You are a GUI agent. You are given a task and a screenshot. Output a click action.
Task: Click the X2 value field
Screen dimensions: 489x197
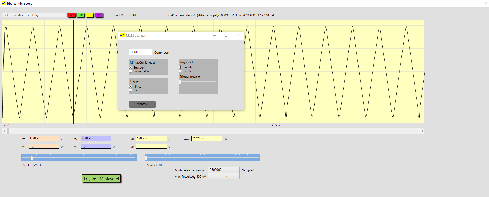coord(96,138)
